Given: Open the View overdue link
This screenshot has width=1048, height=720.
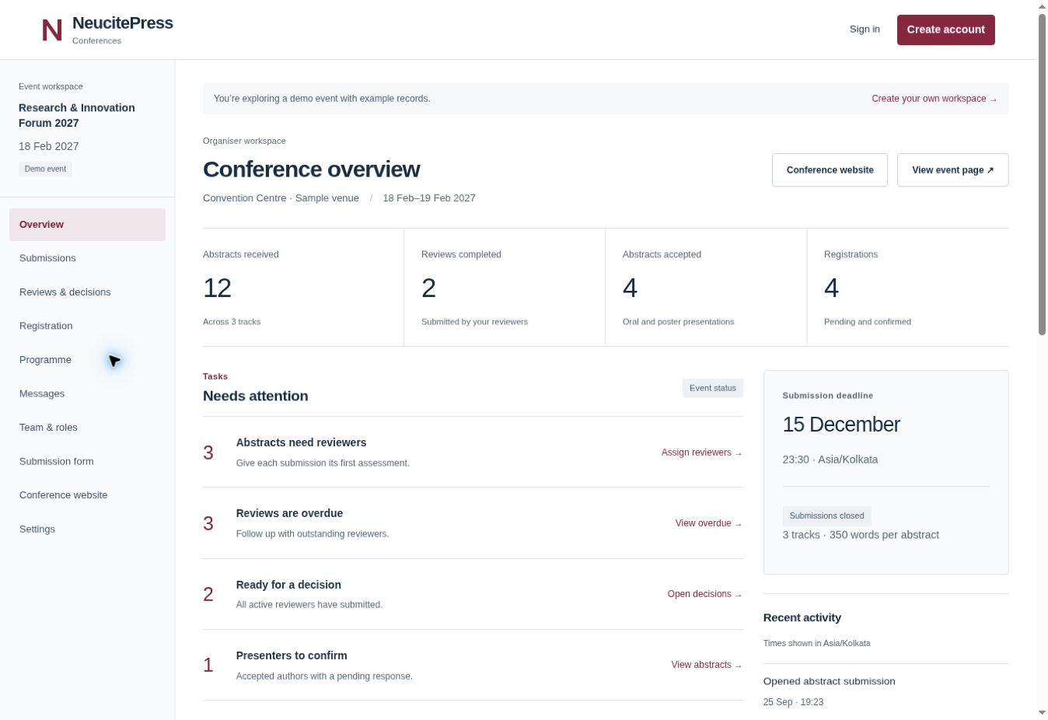Looking at the screenshot, I should point(709,523).
